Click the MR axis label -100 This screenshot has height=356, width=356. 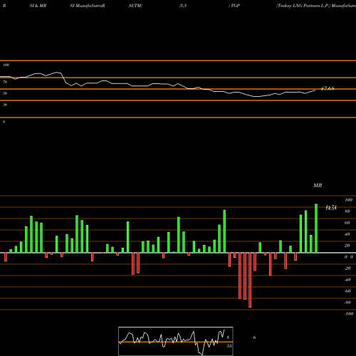pos(349,314)
